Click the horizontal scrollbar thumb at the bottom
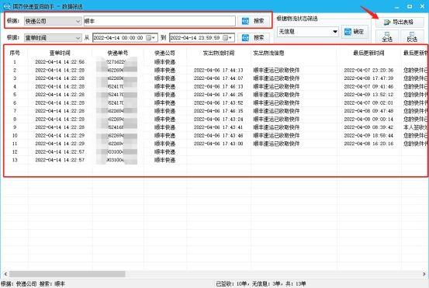The height and width of the screenshot is (288, 429). 67,274
